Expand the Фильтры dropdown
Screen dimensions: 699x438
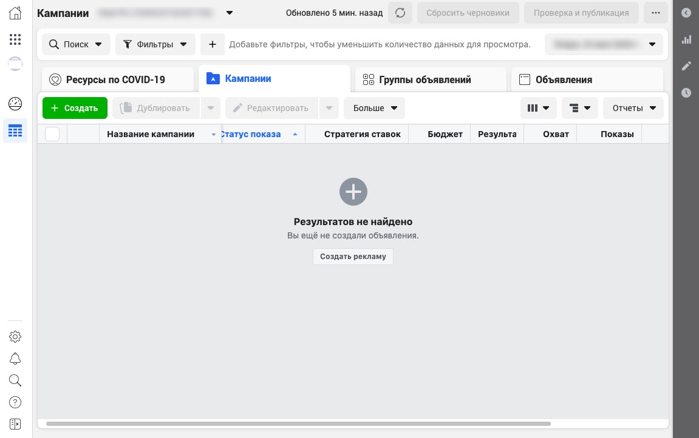[x=155, y=44]
